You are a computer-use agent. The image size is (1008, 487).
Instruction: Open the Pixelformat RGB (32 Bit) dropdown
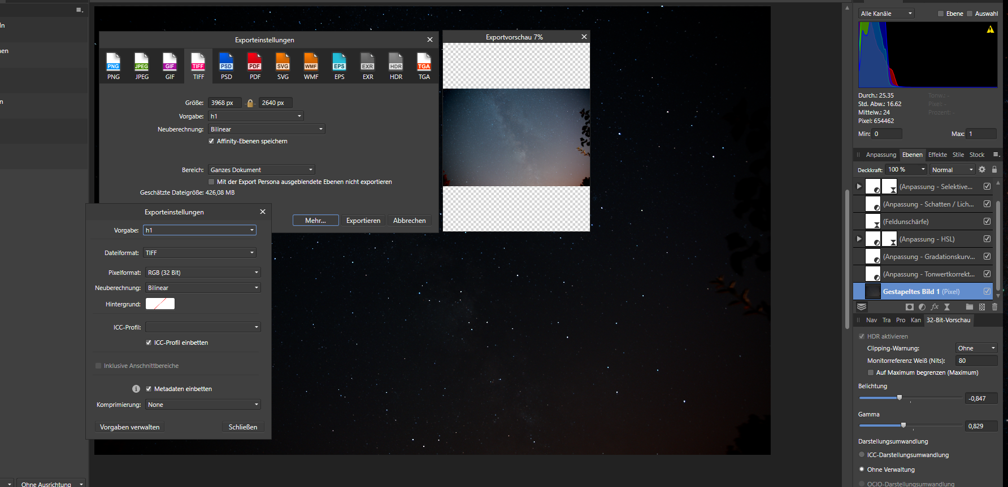tap(203, 273)
